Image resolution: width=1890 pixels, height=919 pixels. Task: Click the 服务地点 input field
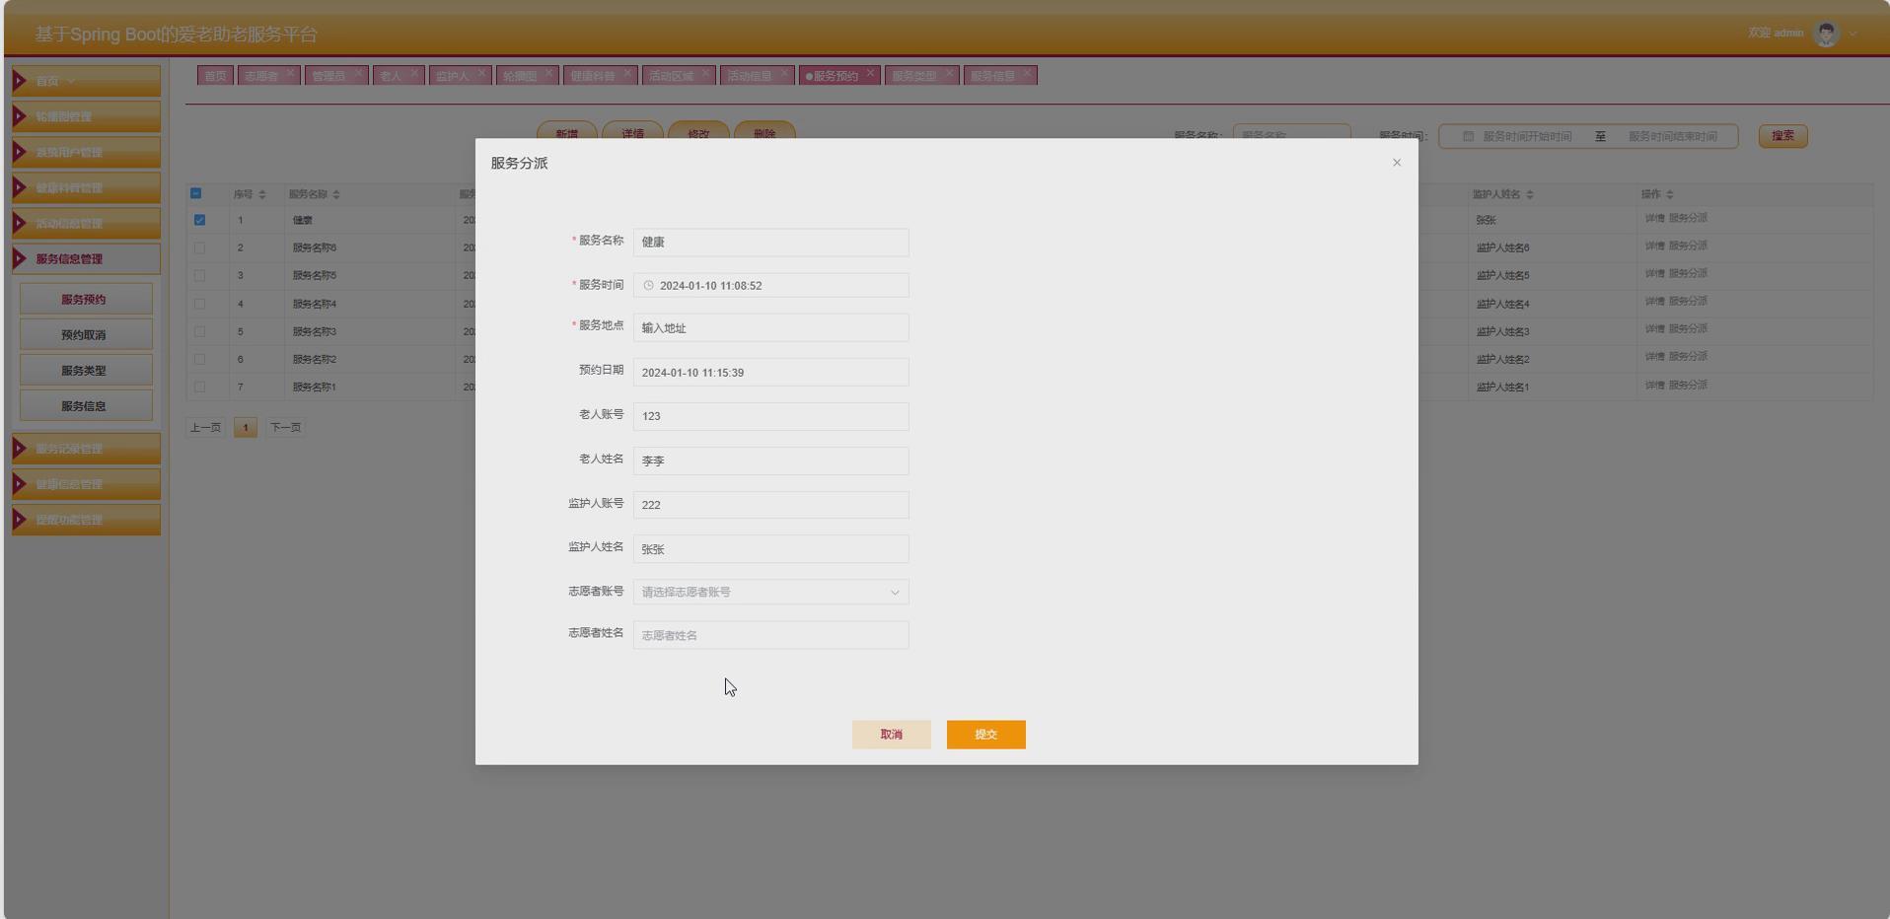click(770, 328)
